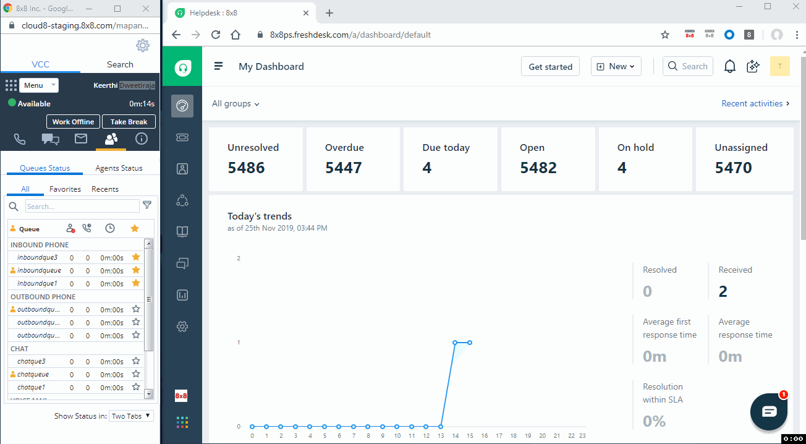Click the notifications bell icon
This screenshot has width=806, height=444.
(730, 67)
